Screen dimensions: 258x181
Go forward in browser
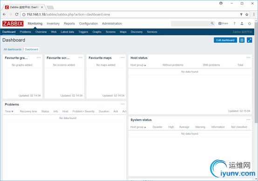pyautogui.click(x=10, y=14)
